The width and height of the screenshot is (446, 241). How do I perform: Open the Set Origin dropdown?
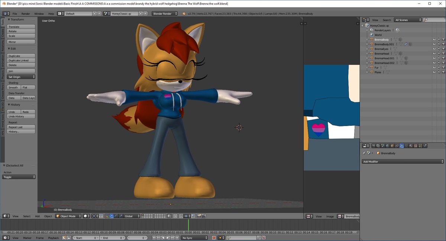21,77
